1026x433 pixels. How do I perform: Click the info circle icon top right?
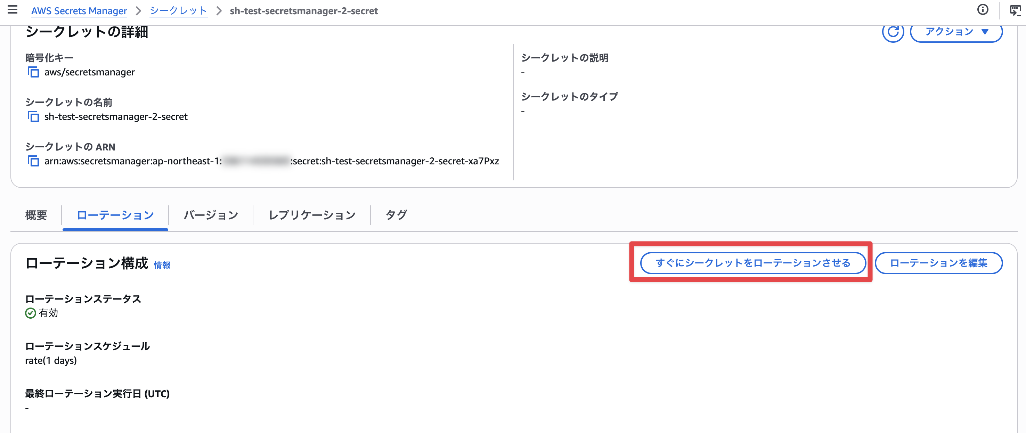[x=983, y=10]
